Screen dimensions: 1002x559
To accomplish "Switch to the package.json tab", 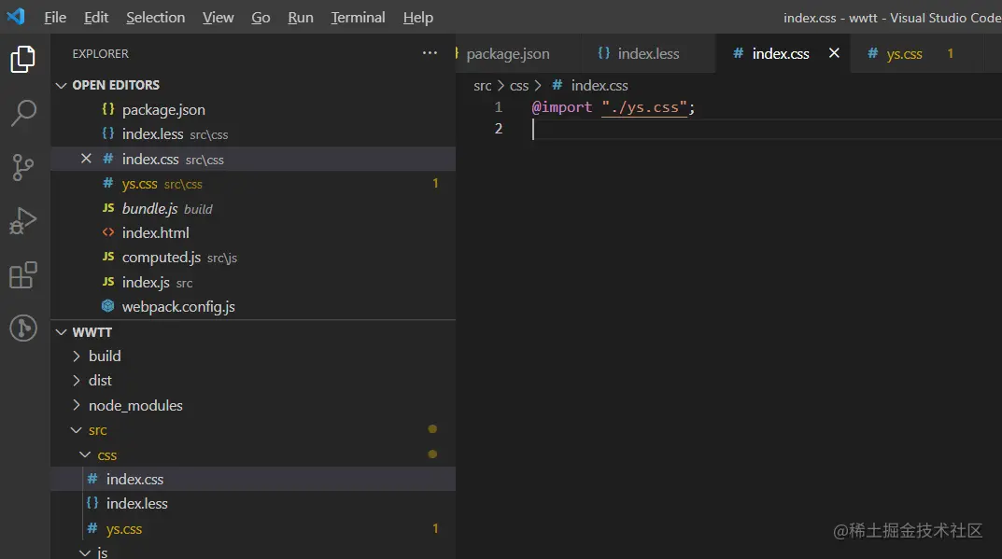I will (507, 54).
